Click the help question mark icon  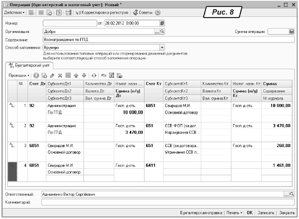click(158, 13)
